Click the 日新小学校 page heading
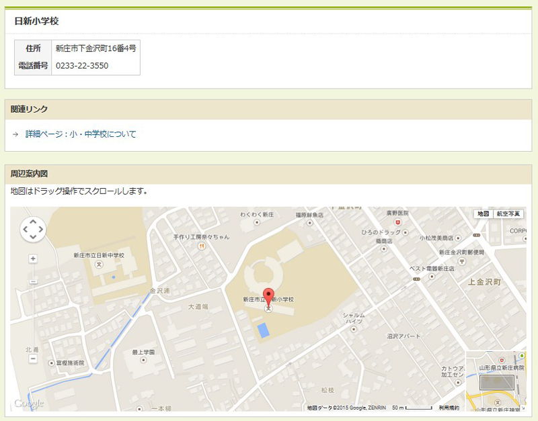The height and width of the screenshot is (421, 538). pos(37,21)
